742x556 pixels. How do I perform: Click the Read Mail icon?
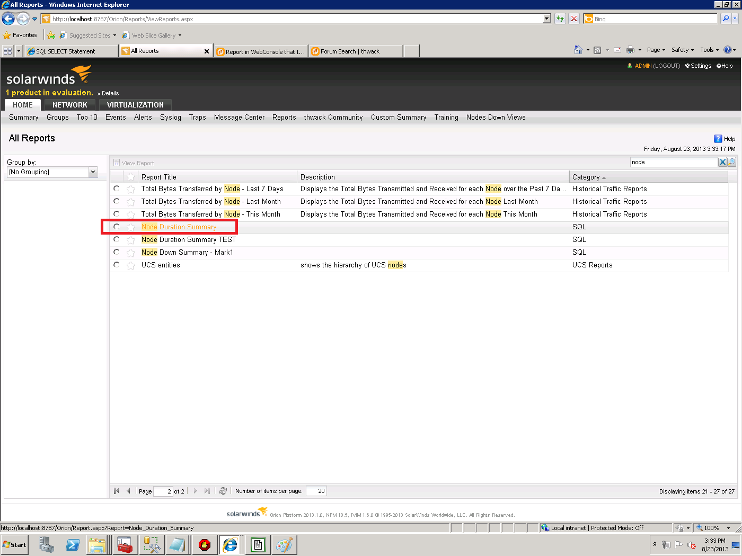pyautogui.click(x=617, y=50)
